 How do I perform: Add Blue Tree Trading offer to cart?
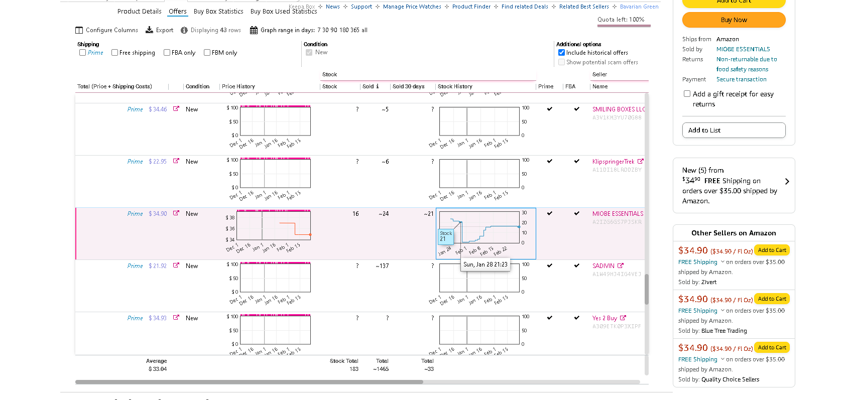(772, 299)
